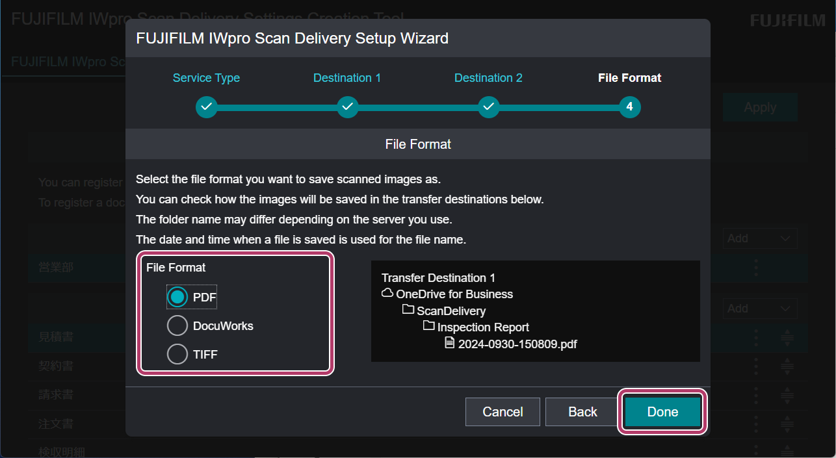Click the FUJIFILM logo in the header
The image size is (836, 458).
[788, 21]
